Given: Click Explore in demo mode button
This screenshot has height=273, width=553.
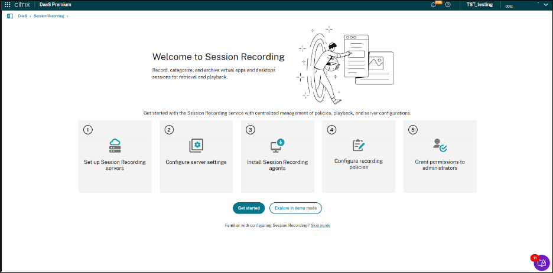Looking at the screenshot, I should point(295,208).
